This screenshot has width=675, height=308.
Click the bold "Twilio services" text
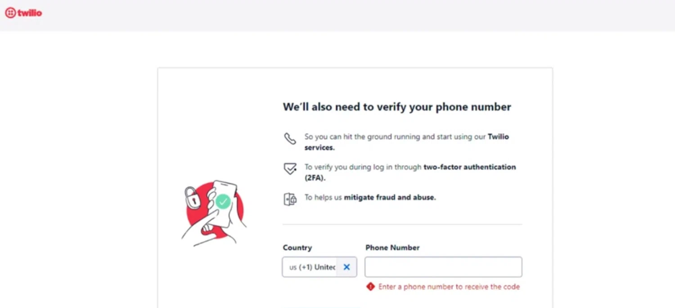(x=319, y=147)
